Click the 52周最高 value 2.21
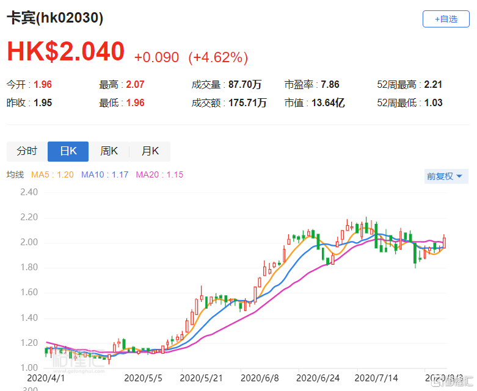The width and height of the screenshot is (477, 391). click(x=432, y=85)
